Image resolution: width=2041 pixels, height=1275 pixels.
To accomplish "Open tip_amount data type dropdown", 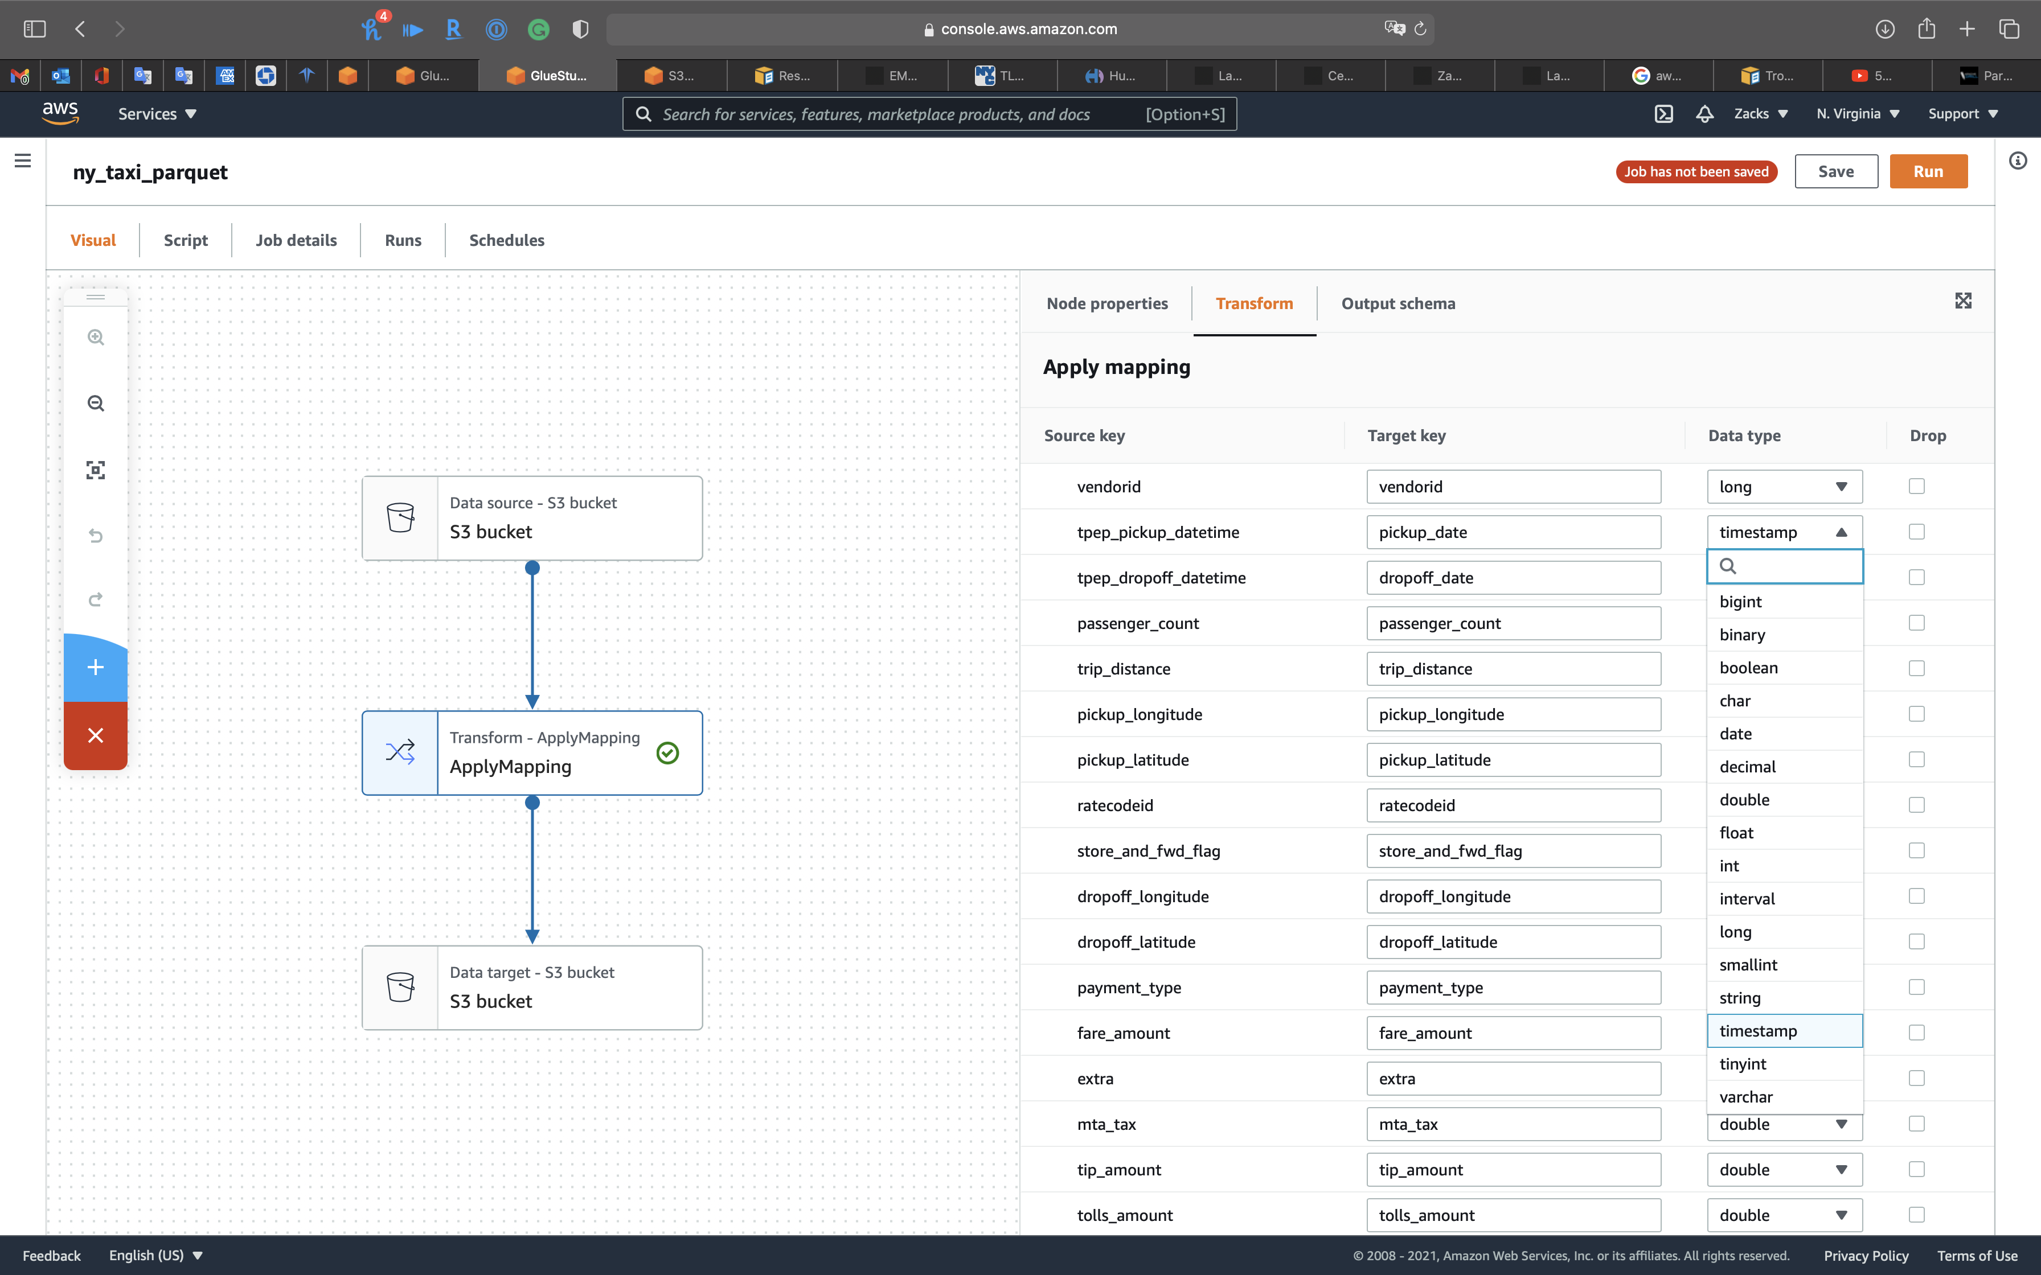I will 1784,1170.
